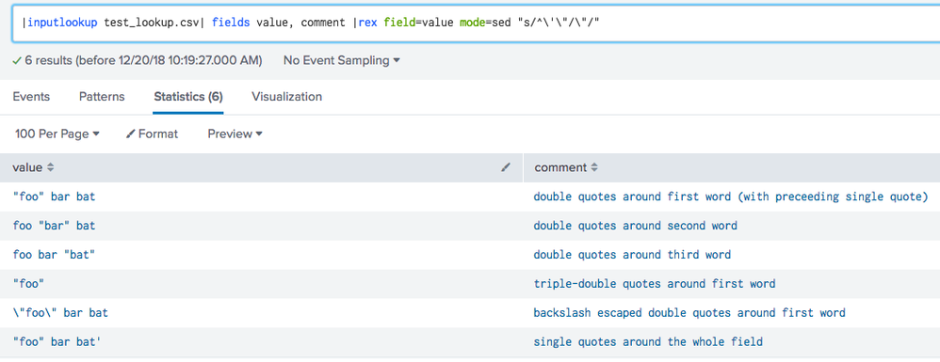Switch to the Patterns tab
Screen dimensions: 940x362
click(102, 96)
